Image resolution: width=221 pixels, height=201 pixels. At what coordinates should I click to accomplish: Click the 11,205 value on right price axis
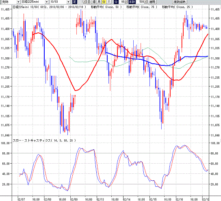(x=215, y=86)
